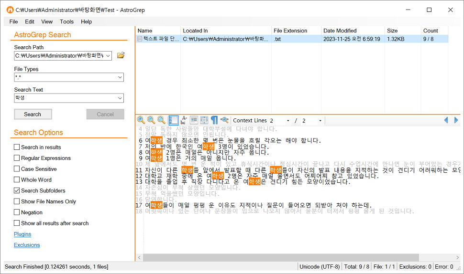
Task: Enable Show all results after search
Action: [17, 223]
